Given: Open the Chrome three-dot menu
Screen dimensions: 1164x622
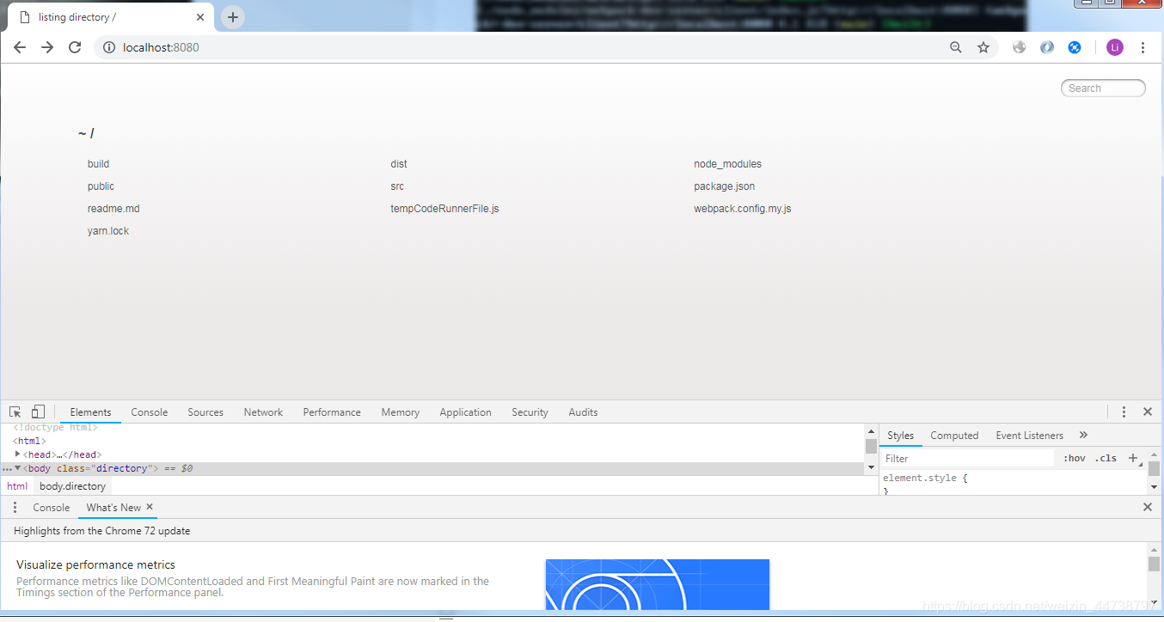Looking at the screenshot, I should [1143, 47].
